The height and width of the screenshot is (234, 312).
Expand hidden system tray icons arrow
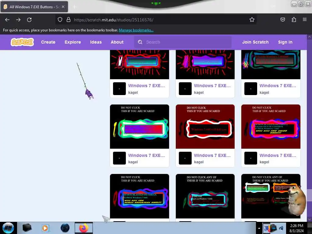pos(259,228)
